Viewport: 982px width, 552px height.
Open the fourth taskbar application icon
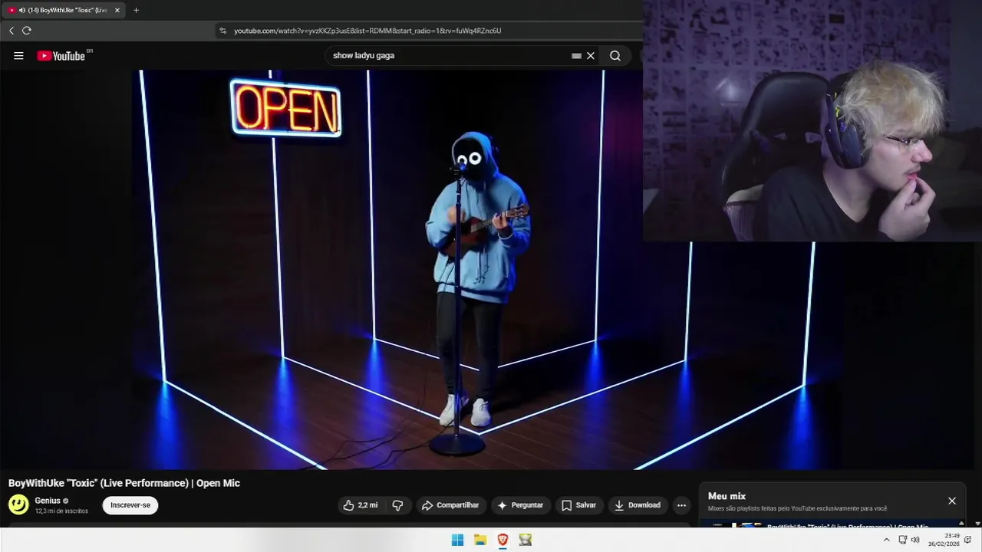click(526, 540)
